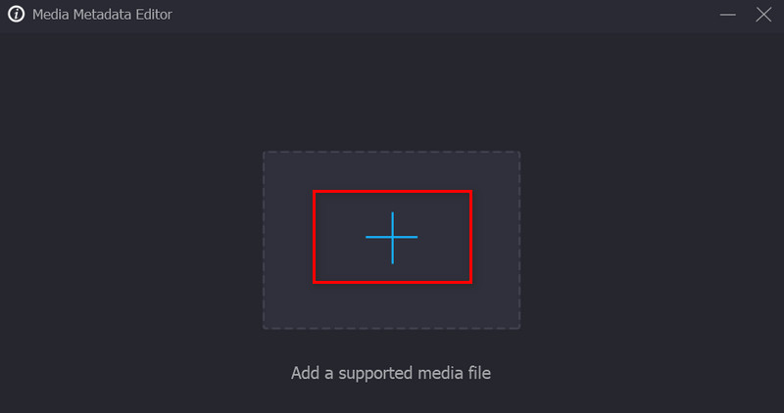Click the drop area above the red rectangle
This screenshot has height=413, width=784.
[391, 170]
